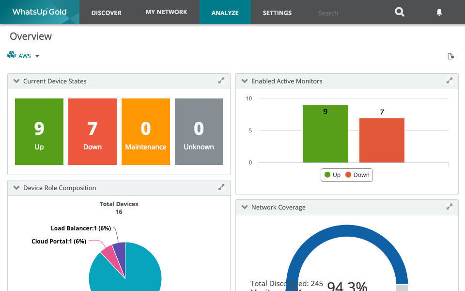Maximize the Network Coverage panel

(x=449, y=207)
